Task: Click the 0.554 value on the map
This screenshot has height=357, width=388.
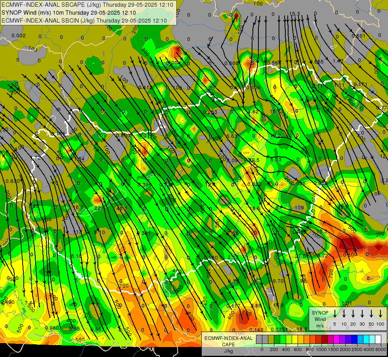Action: [253, 88]
